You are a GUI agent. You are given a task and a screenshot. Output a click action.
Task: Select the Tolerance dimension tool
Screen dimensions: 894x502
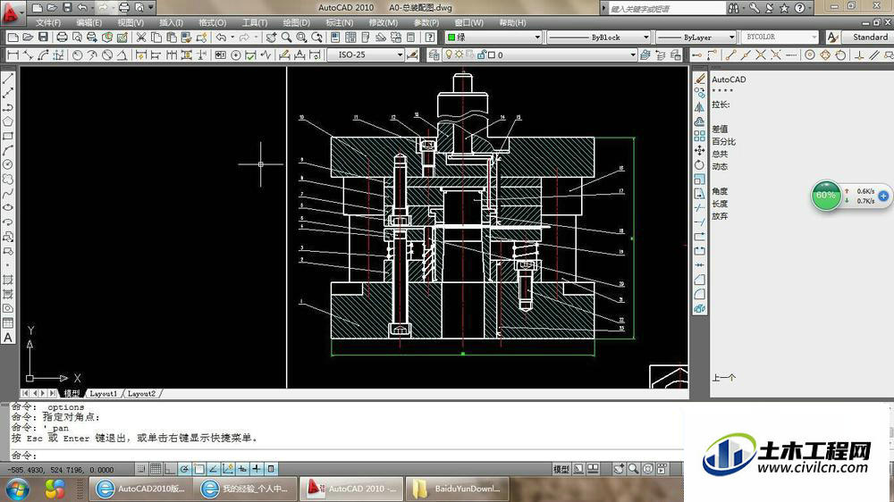221,54
